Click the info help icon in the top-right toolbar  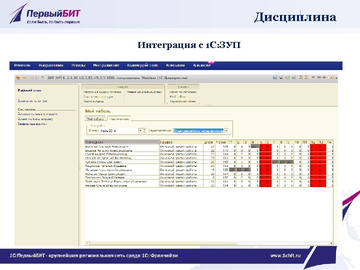pos(332,77)
